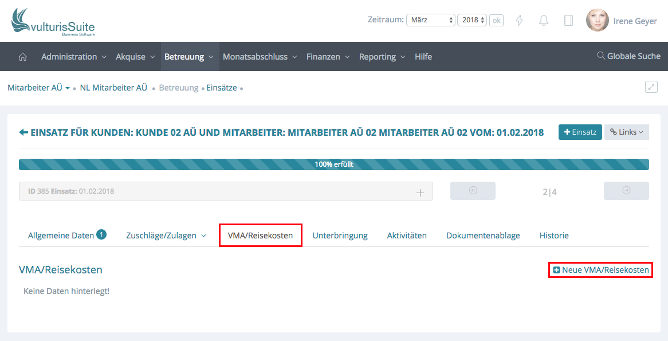Viewport: 668px width, 341px height.
Task: Expand the Links dropdown button
Action: point(626,132)
